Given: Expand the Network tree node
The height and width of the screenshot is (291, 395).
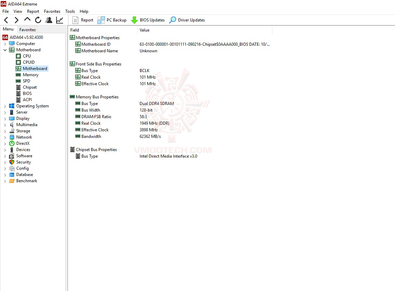Looking at the screenshot, I should [x=5, y=137].
